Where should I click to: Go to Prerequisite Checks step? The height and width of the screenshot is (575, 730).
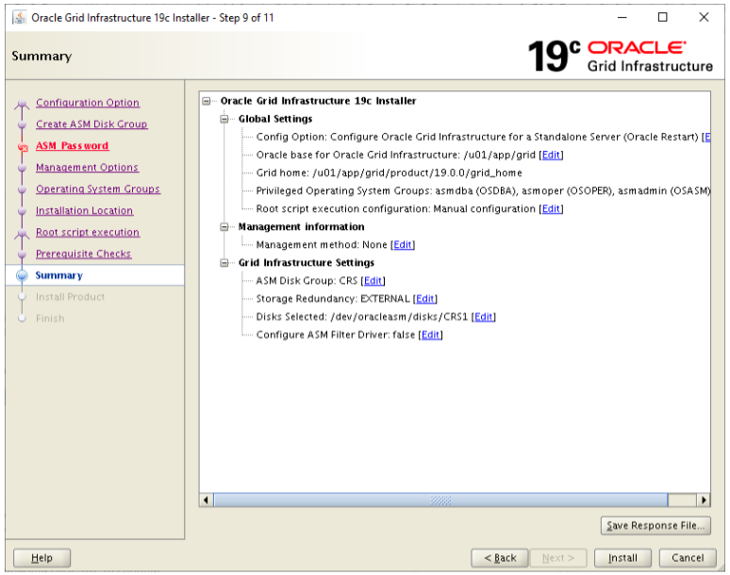tap(83, 254)
